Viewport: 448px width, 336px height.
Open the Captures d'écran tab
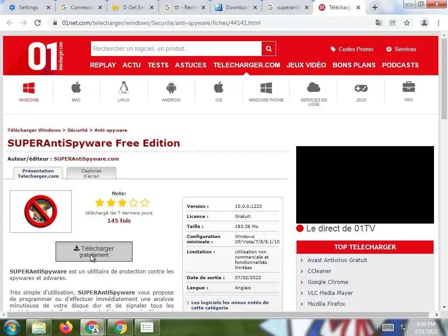click(x=91, y=173)
